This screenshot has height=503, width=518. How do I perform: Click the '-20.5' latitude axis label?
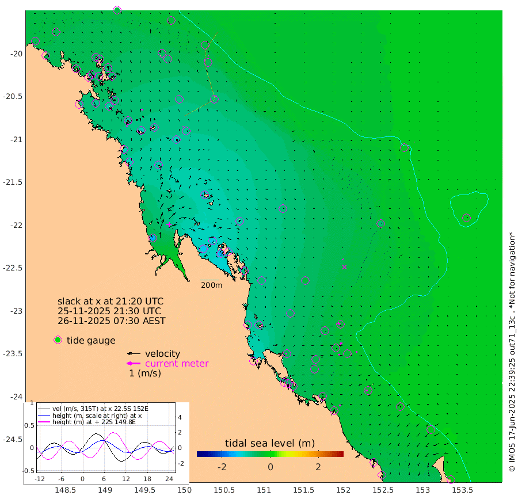13,97
